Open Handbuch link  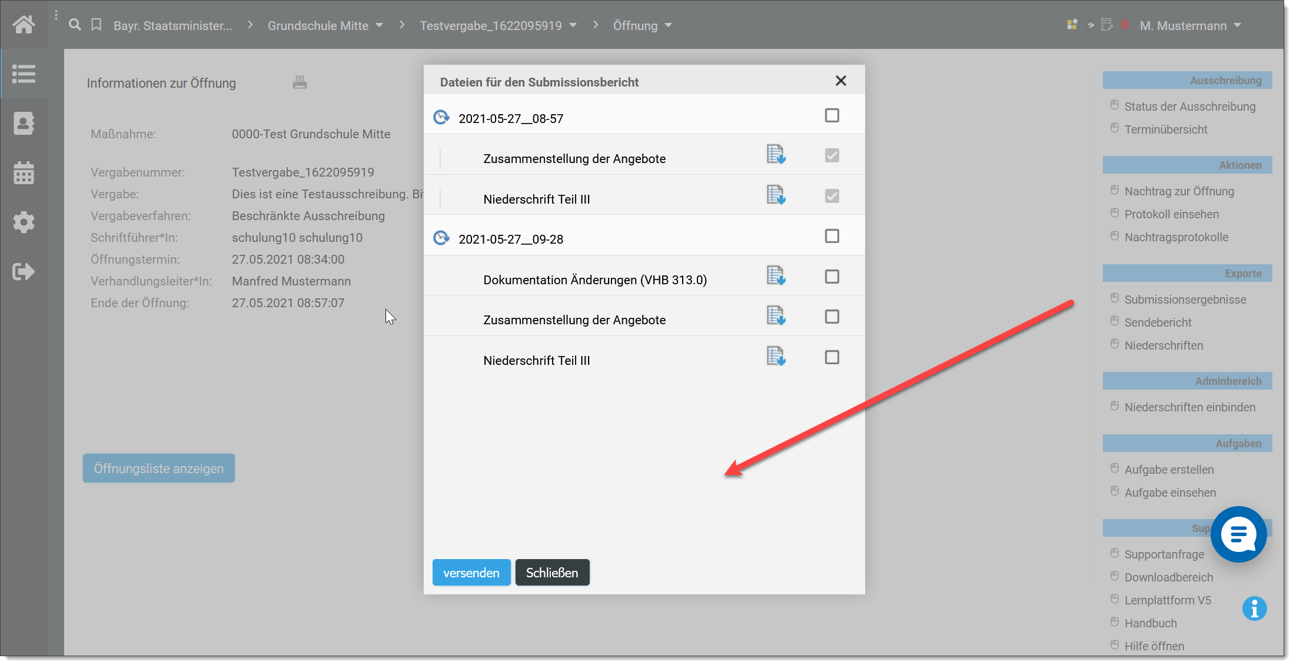point(1151,623)
